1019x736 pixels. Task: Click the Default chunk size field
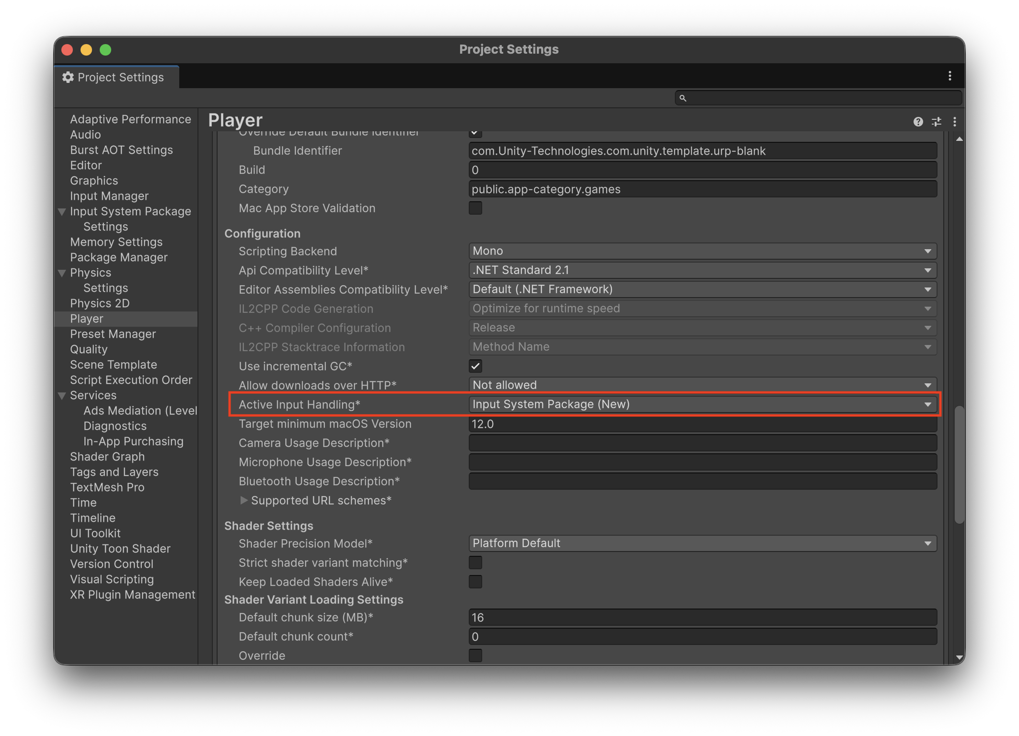(x=702, y=618)
